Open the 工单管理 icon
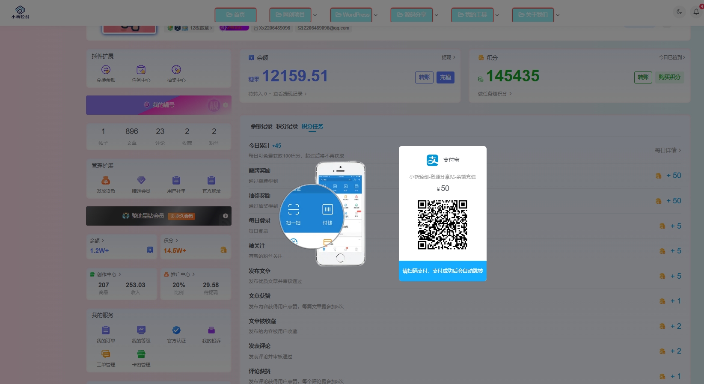 106,354
